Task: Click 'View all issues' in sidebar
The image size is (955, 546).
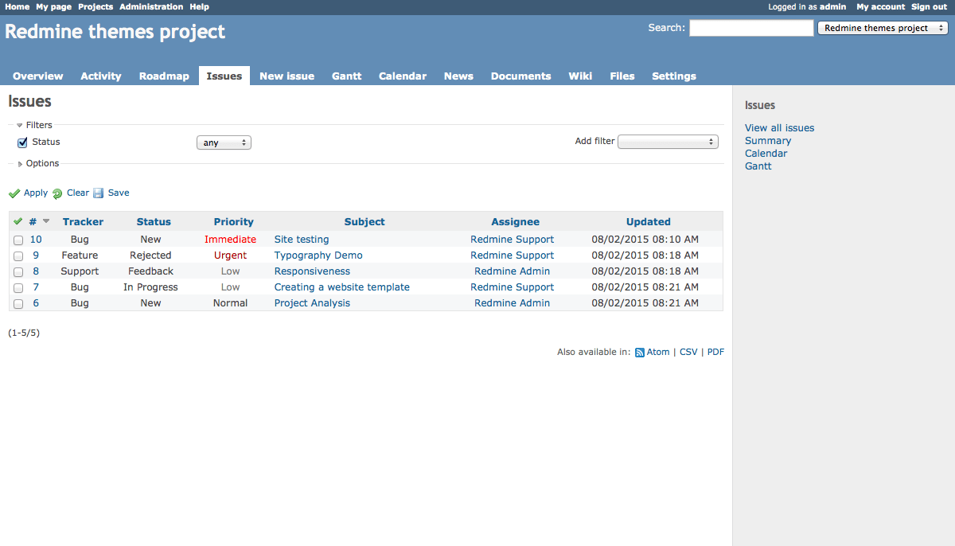Action: (779, 128)
